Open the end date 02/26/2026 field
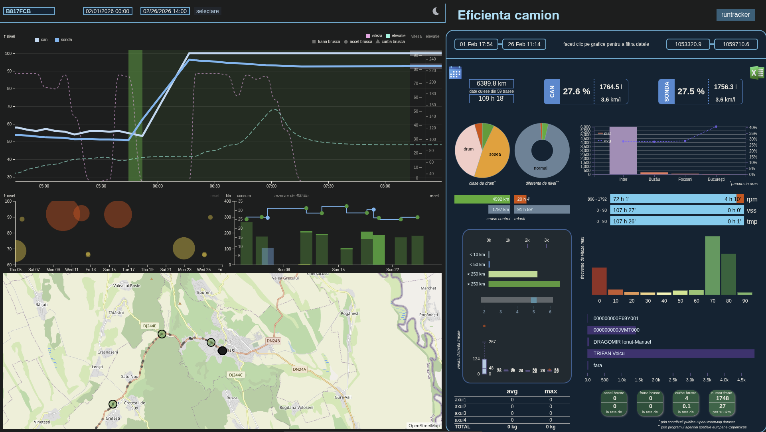Image resolution: width=766 pixels, height=432 pixels. click(165, 11)
